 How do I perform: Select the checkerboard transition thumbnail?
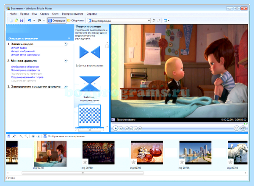coord(90,116)
